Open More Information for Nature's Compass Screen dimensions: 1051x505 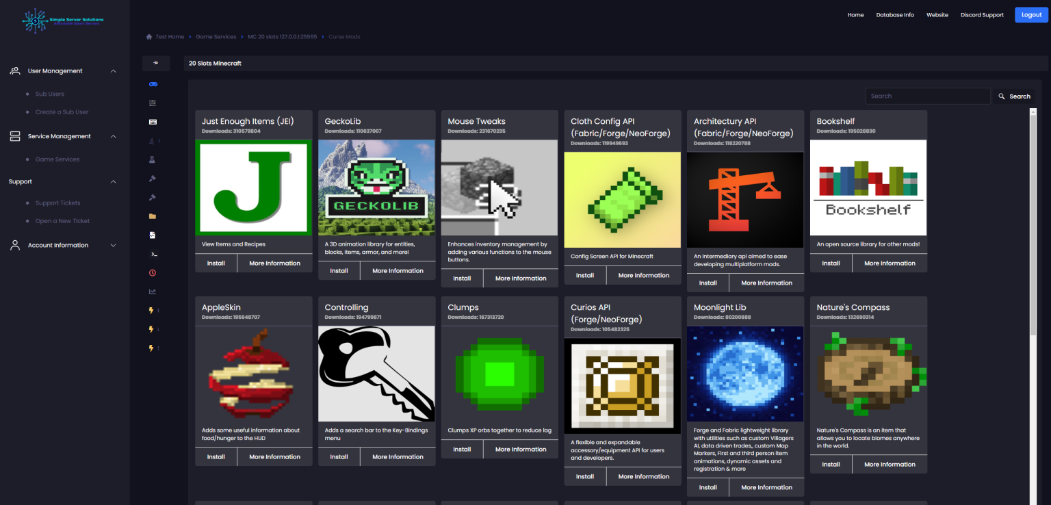tap(890, 465)
